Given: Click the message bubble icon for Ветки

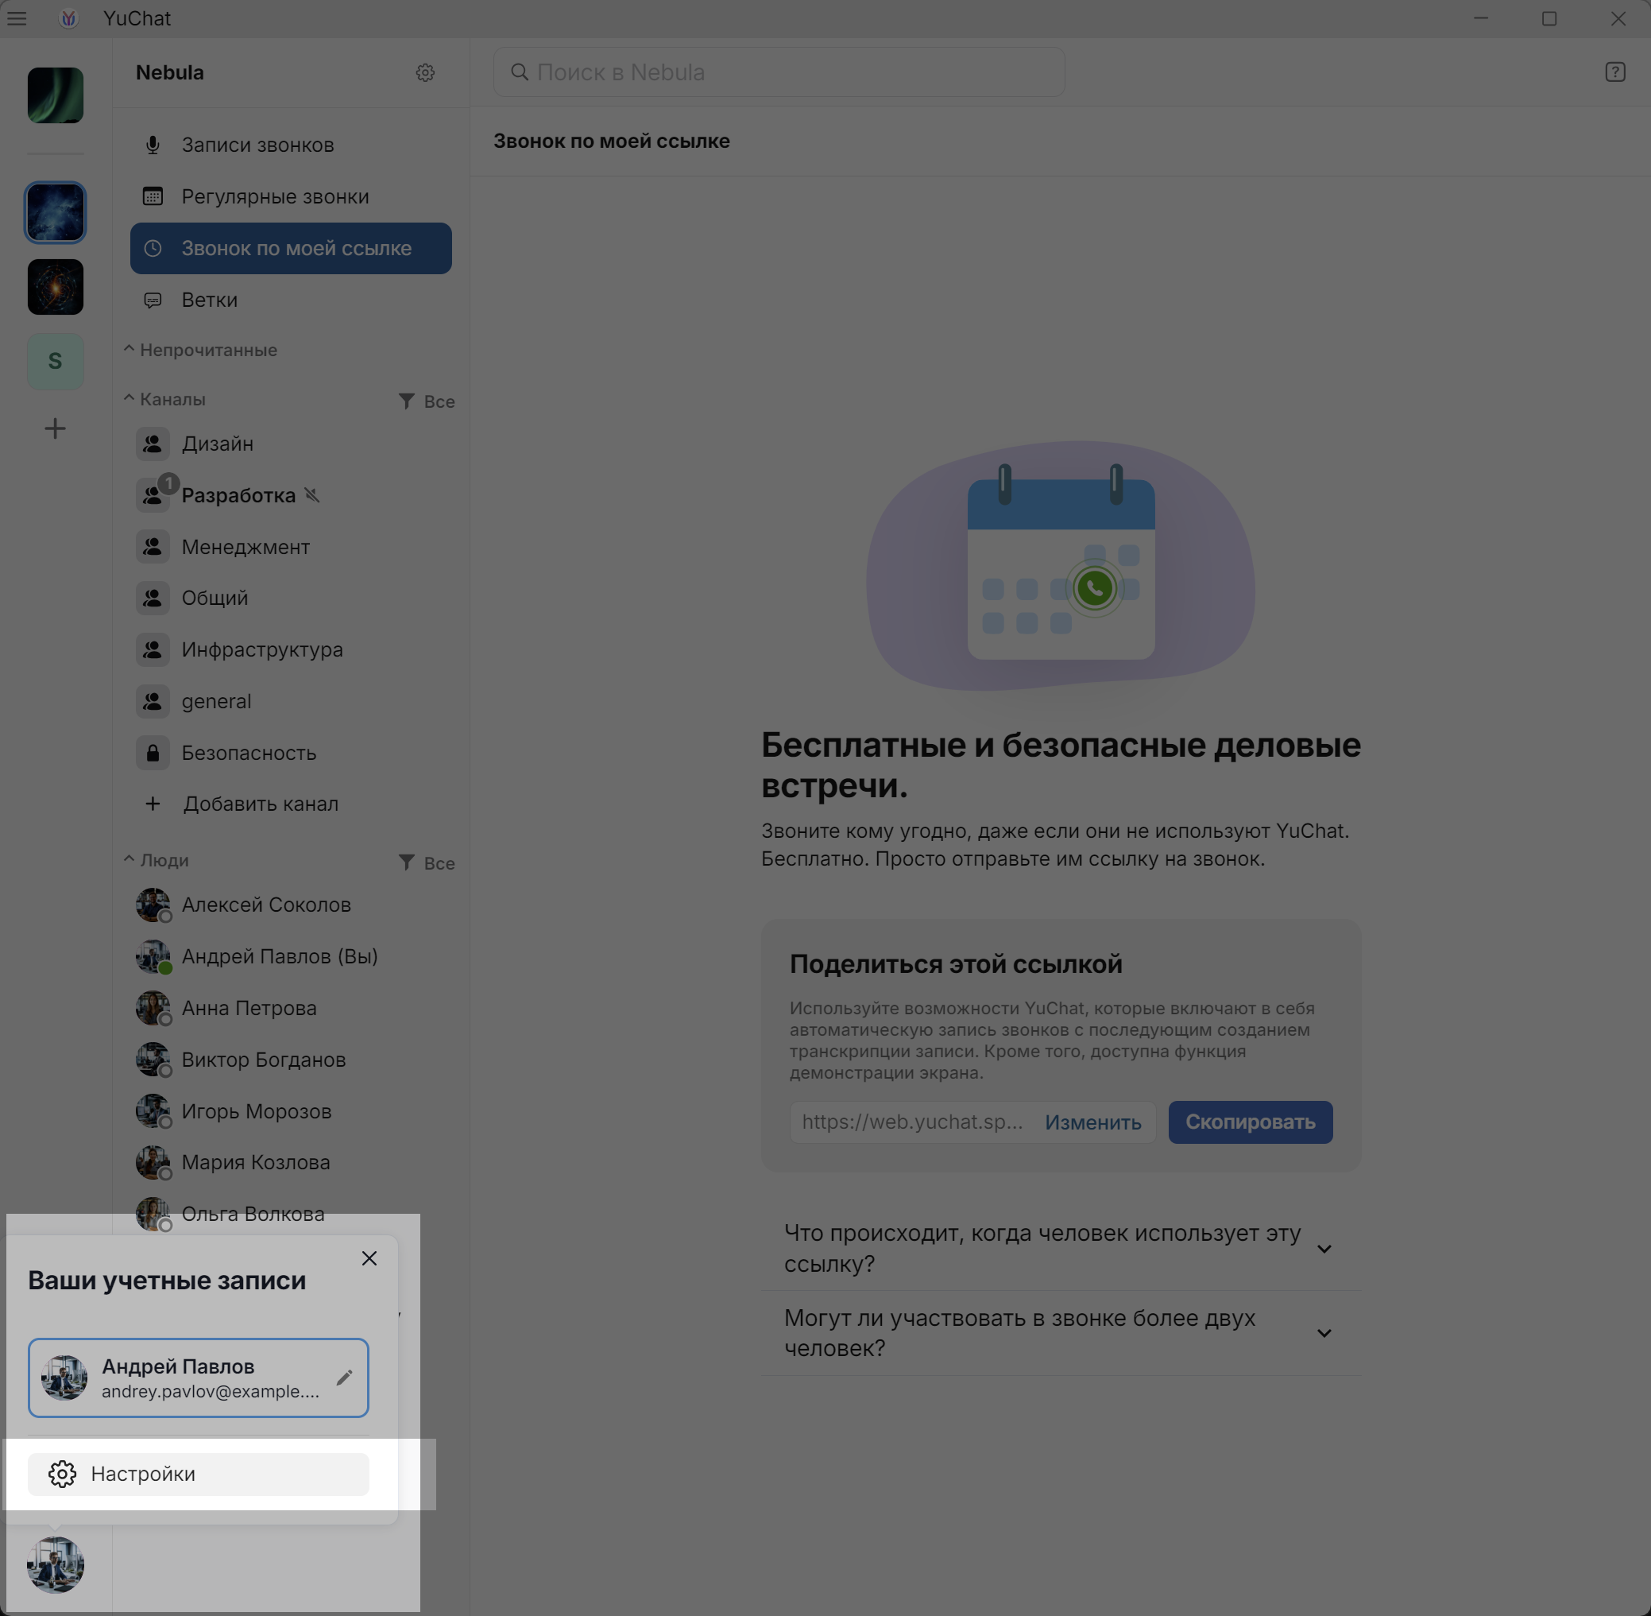Looking at the screenshot, I should (153, 300).
